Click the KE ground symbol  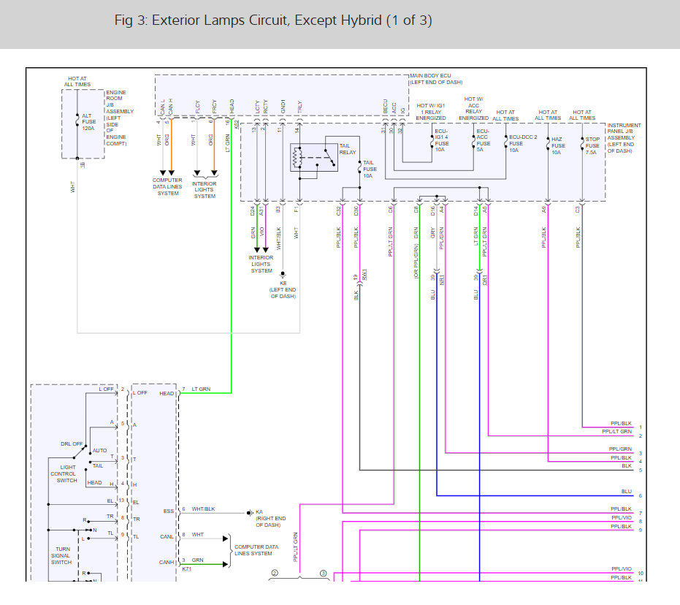283,274
